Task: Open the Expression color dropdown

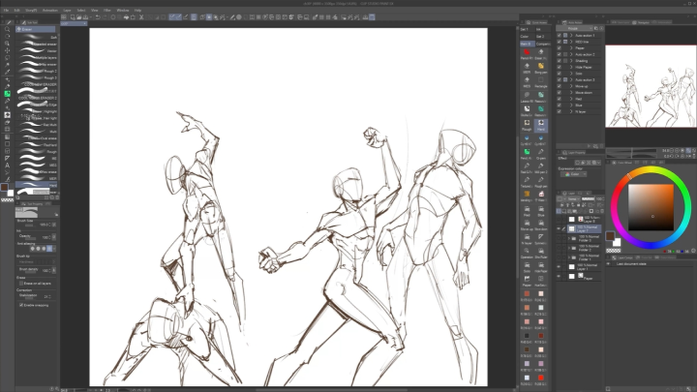Action: (573, 174)
